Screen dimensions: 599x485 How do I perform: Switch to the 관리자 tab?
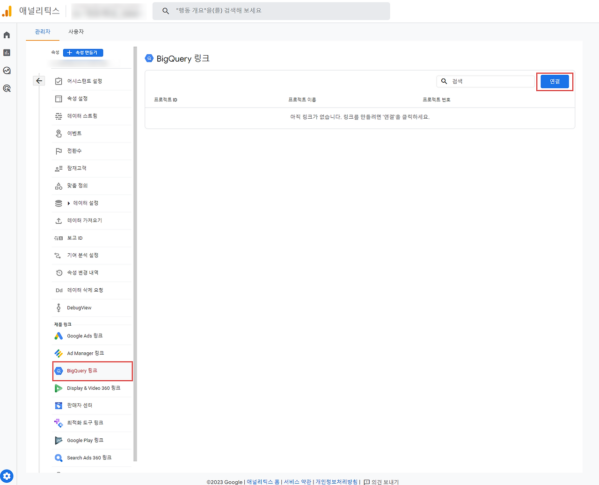tap(43, 32)
